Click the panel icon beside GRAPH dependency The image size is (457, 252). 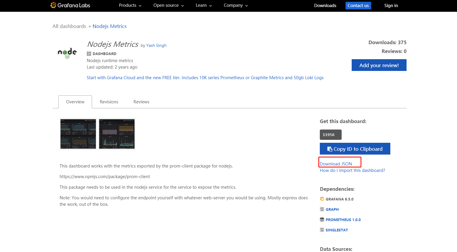click(322, 209)
